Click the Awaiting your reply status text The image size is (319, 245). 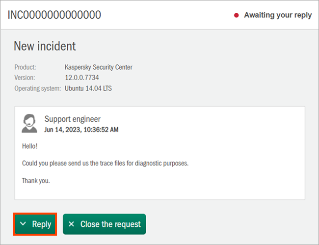(x=278, y=15)
